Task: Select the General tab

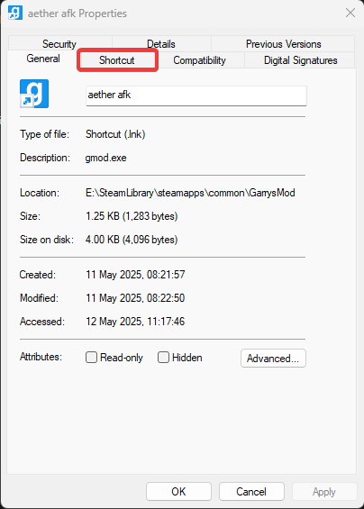Action: pyautogui.click(x=43, y=59)
